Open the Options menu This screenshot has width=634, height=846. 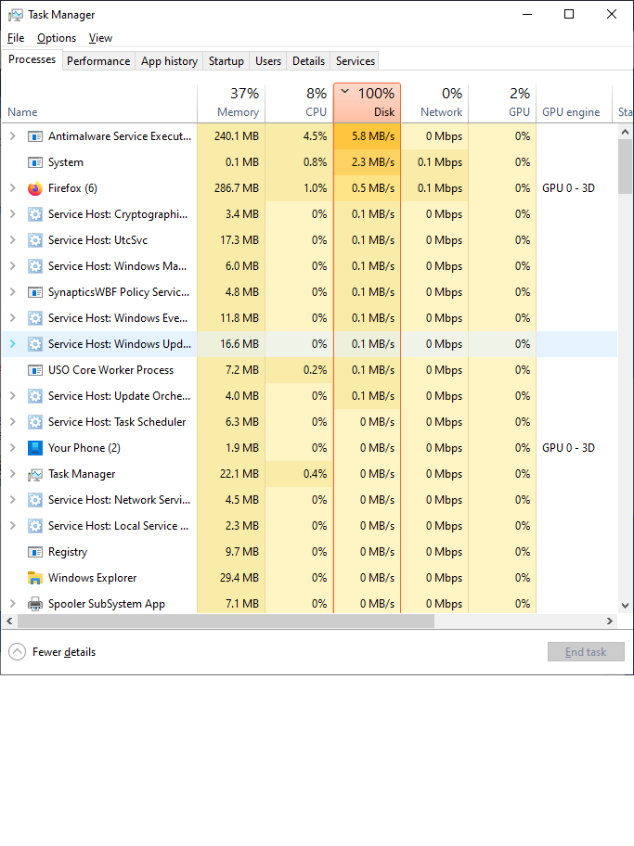coord(57,38)
